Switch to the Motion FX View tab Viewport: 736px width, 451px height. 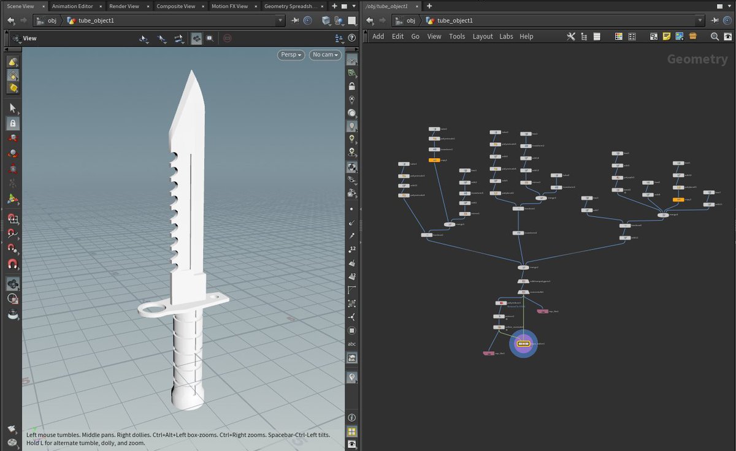click(x=230, y=6)
